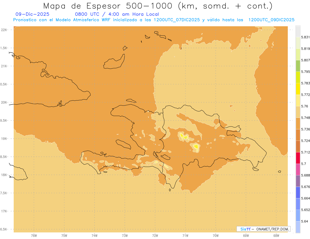This screenshot has width=310, height=239.
Task: Click the '5.736' colorbar value
Action: point(305,129)
